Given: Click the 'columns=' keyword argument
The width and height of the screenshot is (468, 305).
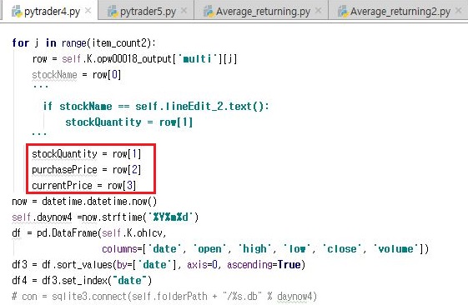Looking at the screenshot, I should pyautogui.click(x=122, y=249).
